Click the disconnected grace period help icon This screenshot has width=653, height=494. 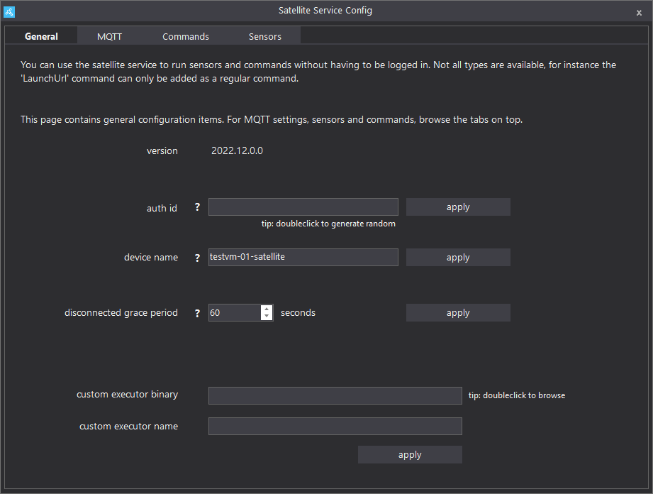click(x=197, y=313)
